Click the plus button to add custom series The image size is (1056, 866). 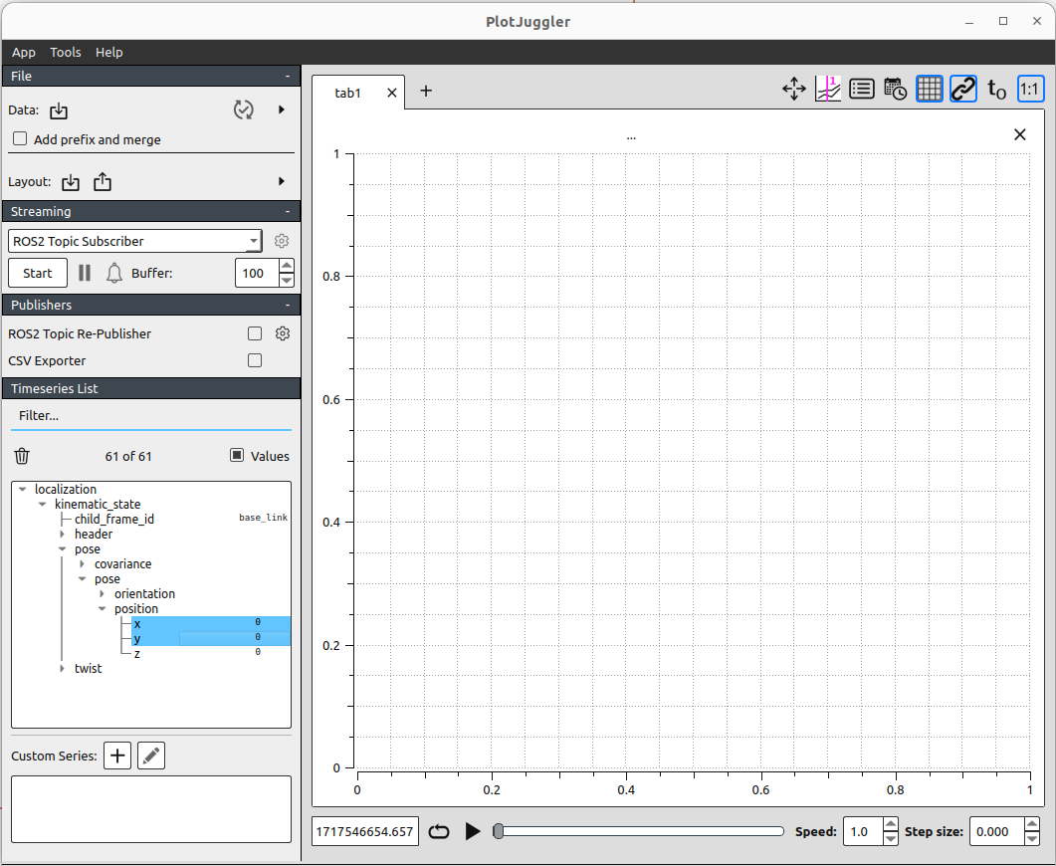coord(117,756)
